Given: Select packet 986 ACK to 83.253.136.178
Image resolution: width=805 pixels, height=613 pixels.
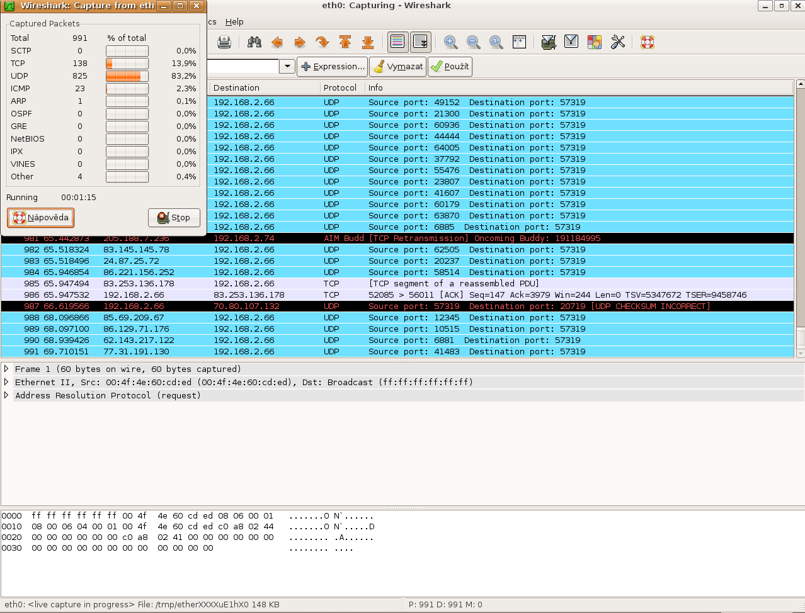Looking at the screenshot, I should coord(397,295).
